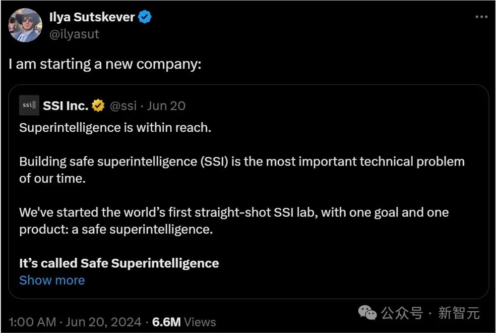
Task: Expand the quoted tweet with Show more
Action: click(52, 280)
